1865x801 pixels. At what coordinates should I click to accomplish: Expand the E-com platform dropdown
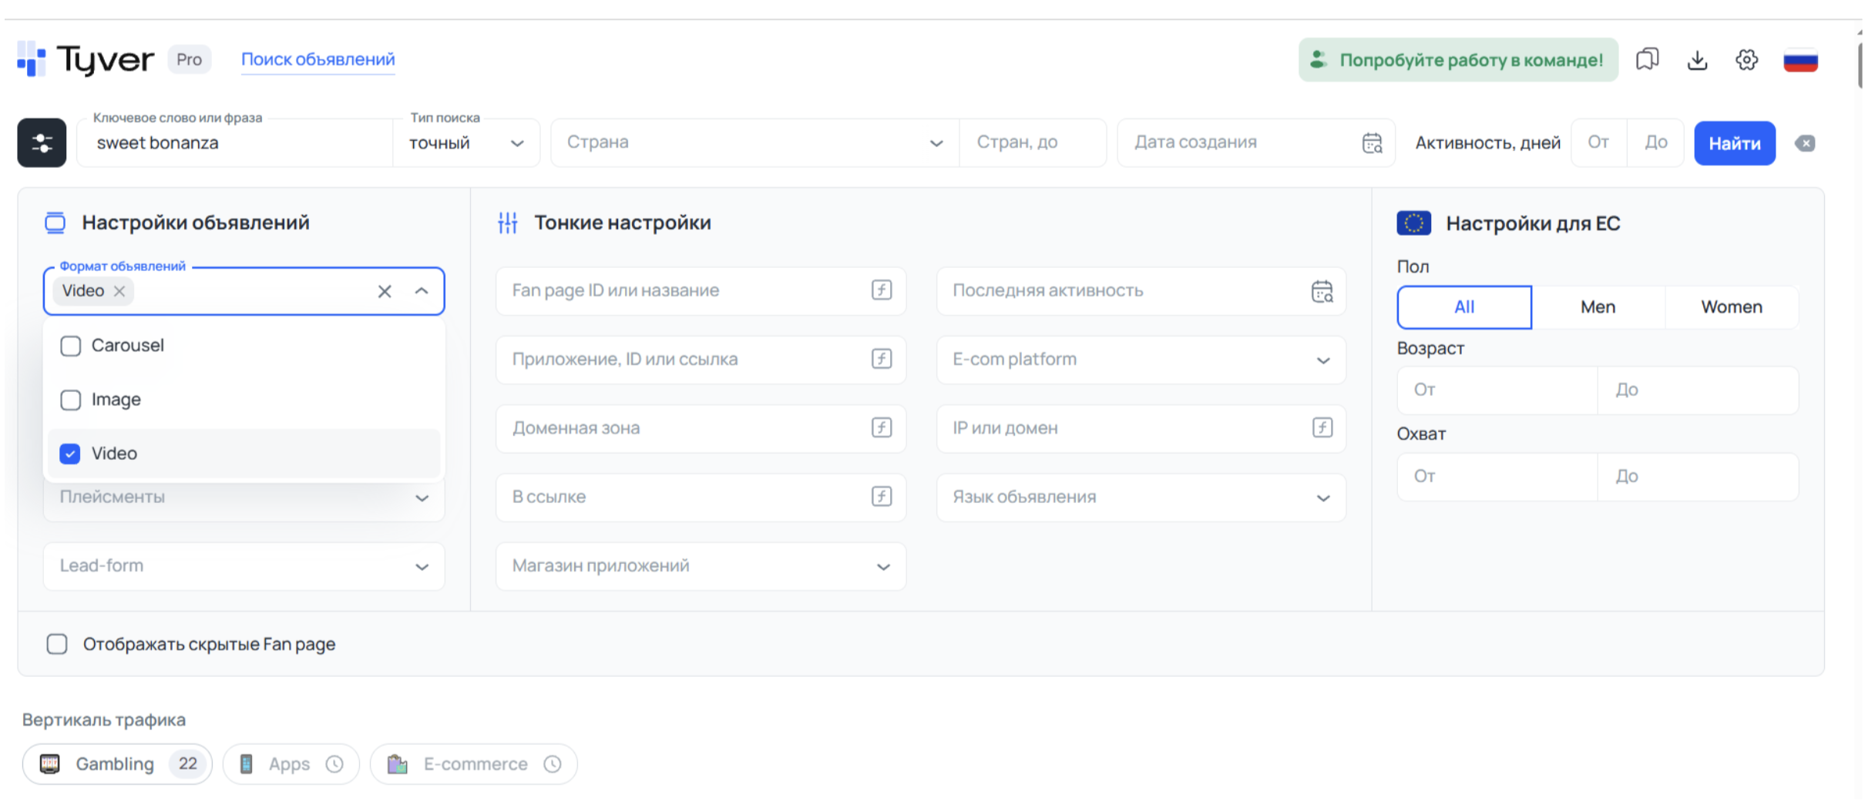tap(1141, 360)
